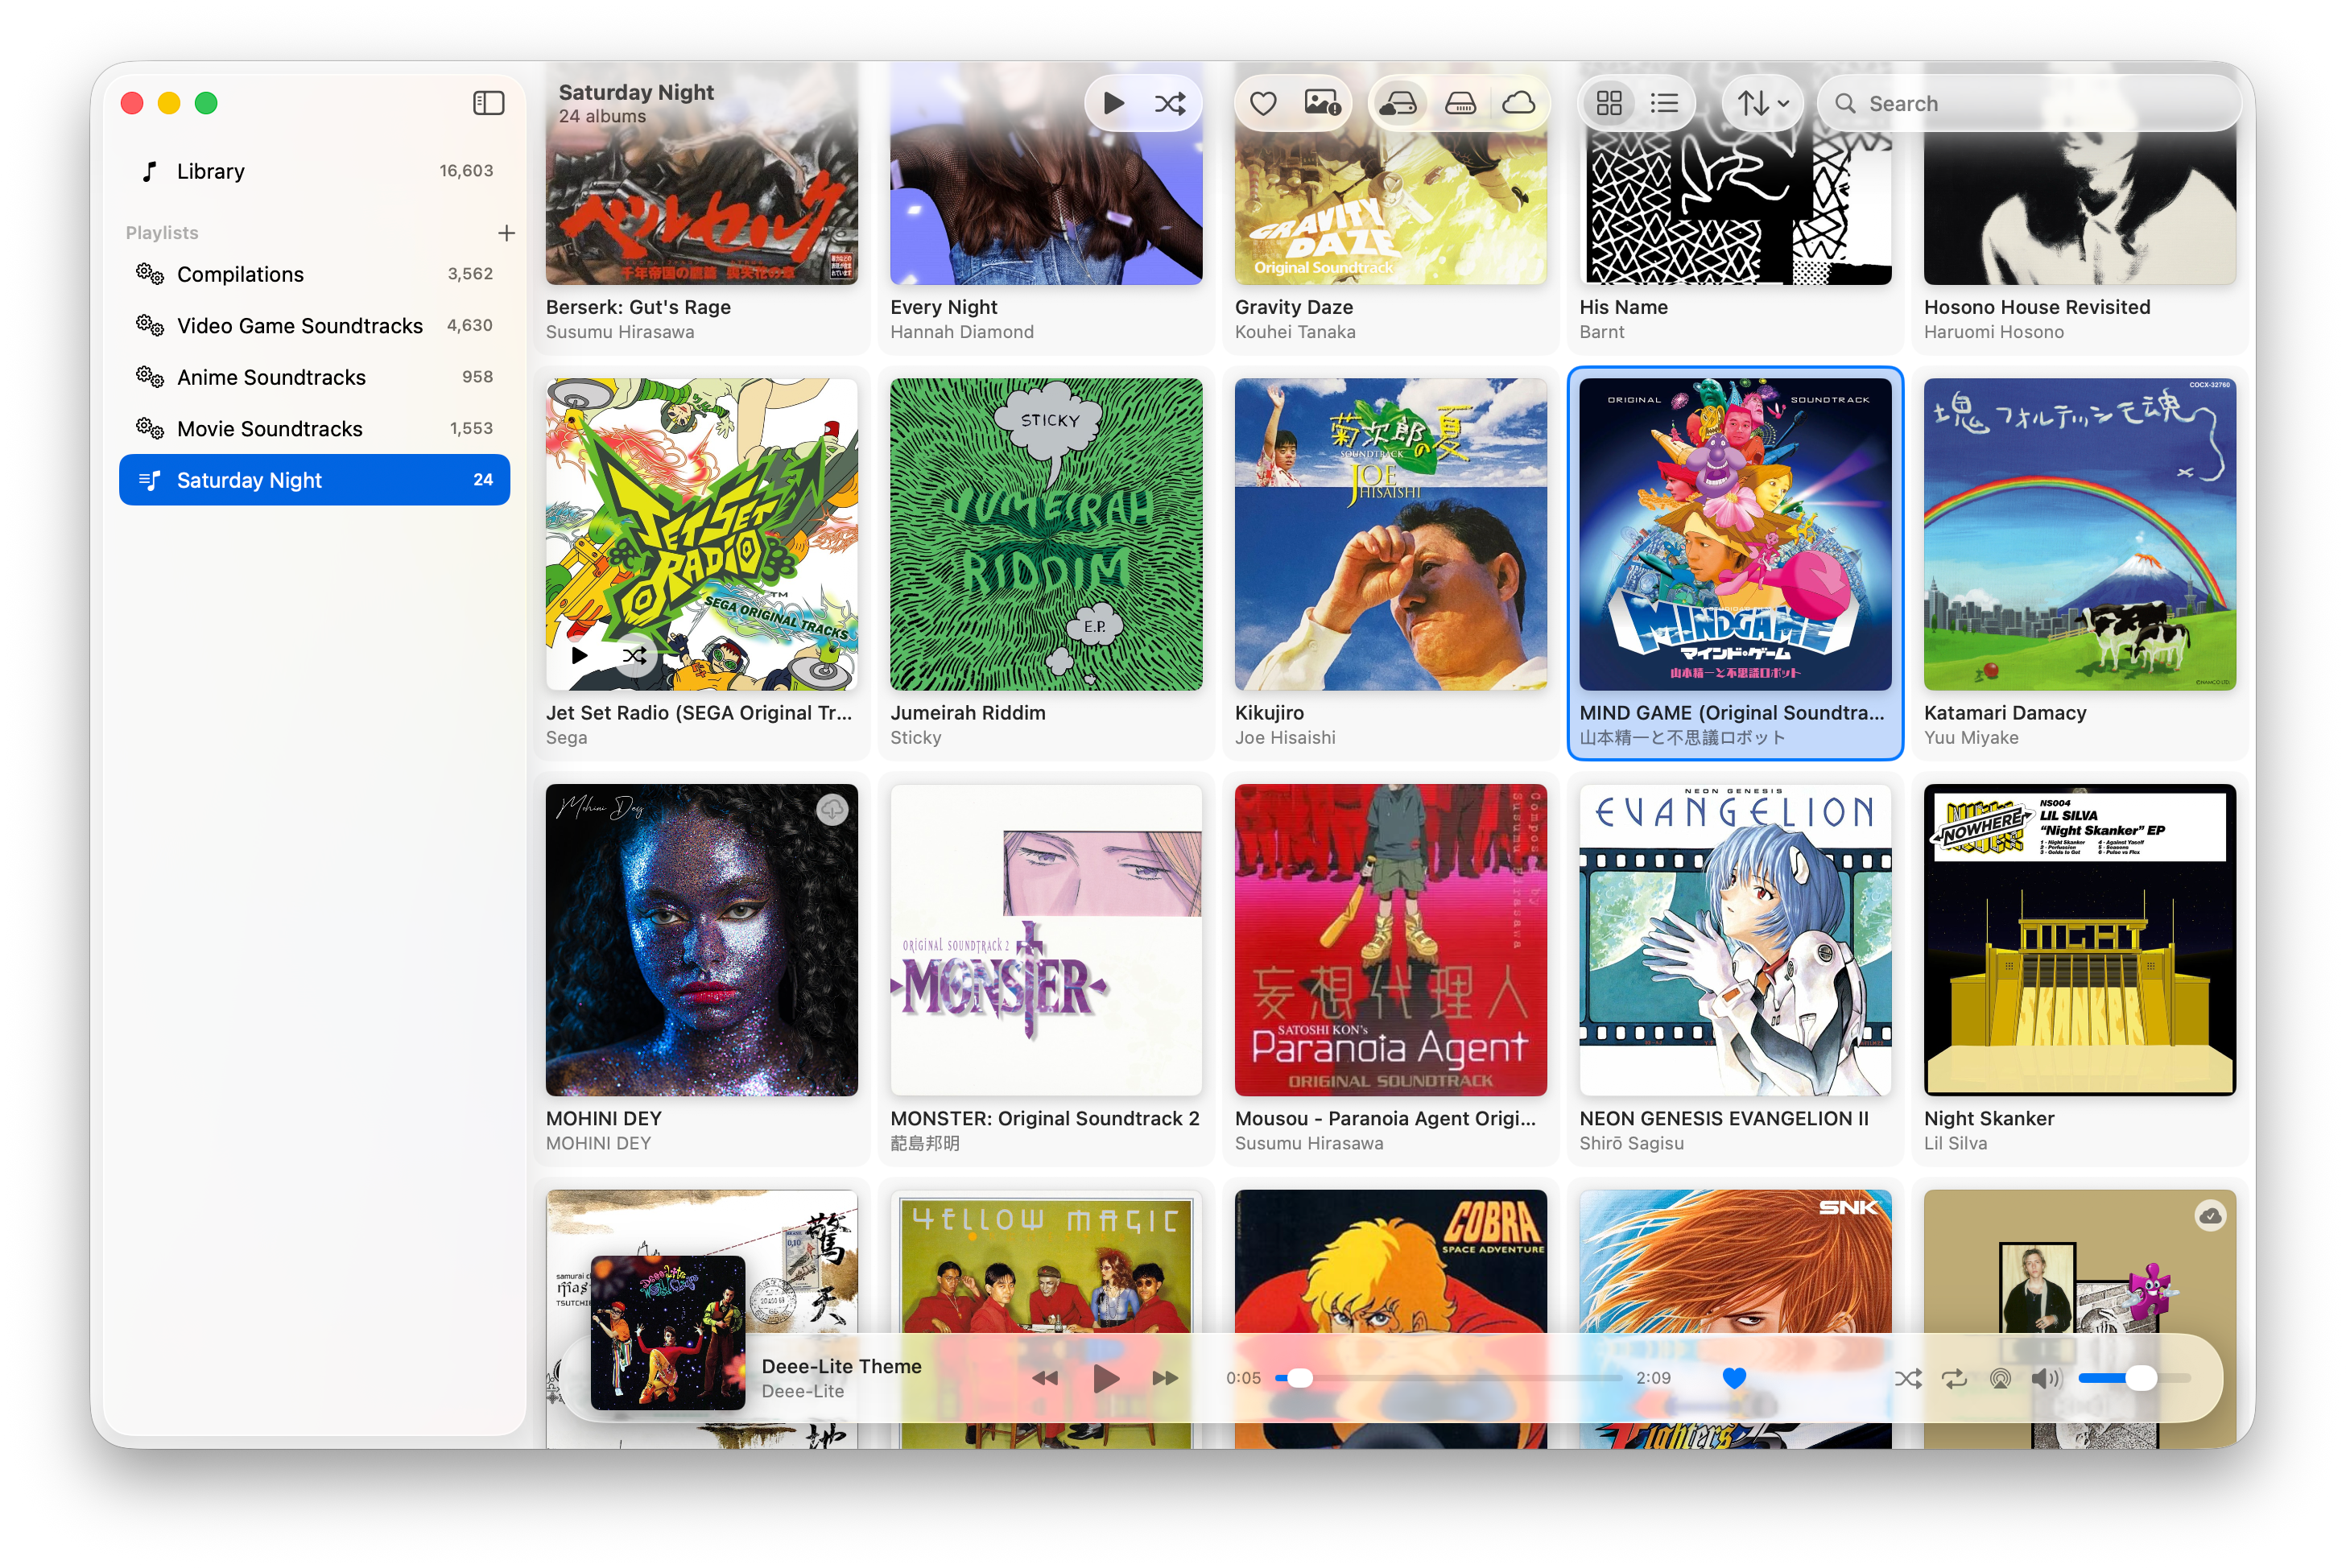
Task: Click the Joe Hisaishi artist name
Action: 1285,738
